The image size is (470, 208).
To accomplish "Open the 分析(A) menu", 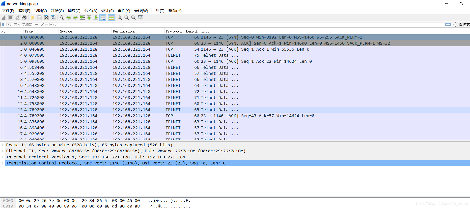I will click(91, 11).
